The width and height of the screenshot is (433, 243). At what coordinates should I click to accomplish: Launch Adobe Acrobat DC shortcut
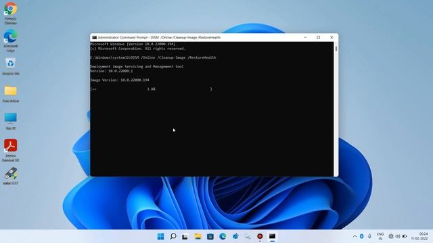(x=11, y=151)
